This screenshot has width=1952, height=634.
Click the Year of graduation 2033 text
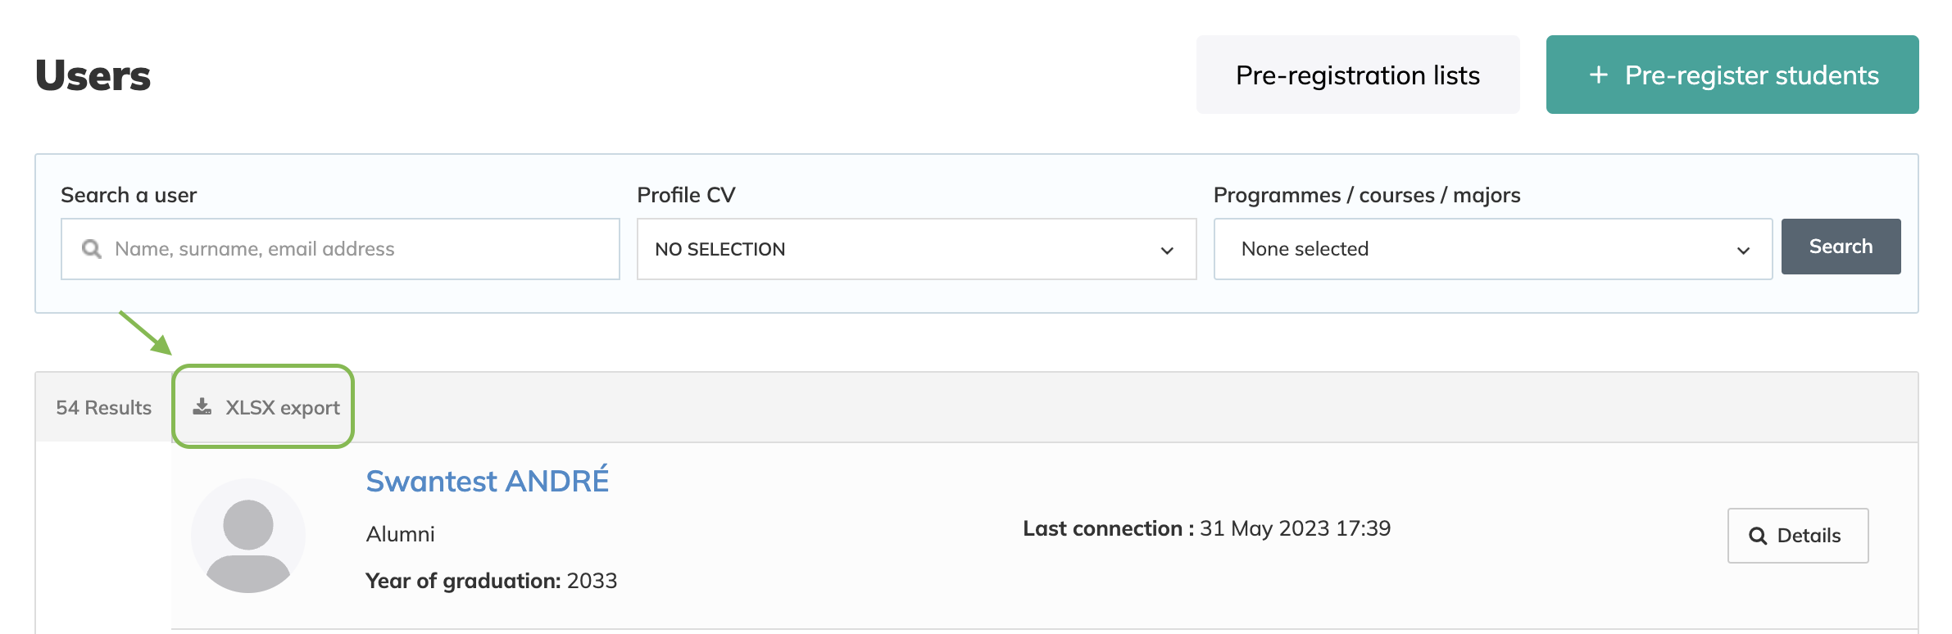click(491, 581)
